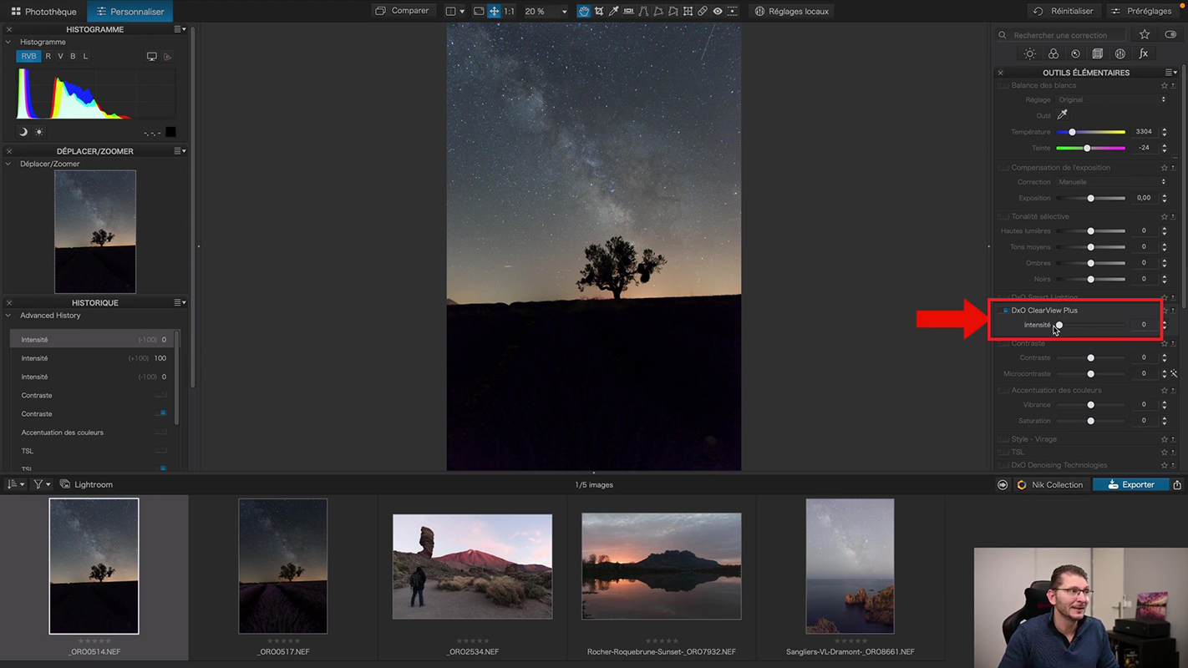This screenshot has height=668, width=1188.
Task: Show shadow clipping with the moon icon
Action: [23, 132]
